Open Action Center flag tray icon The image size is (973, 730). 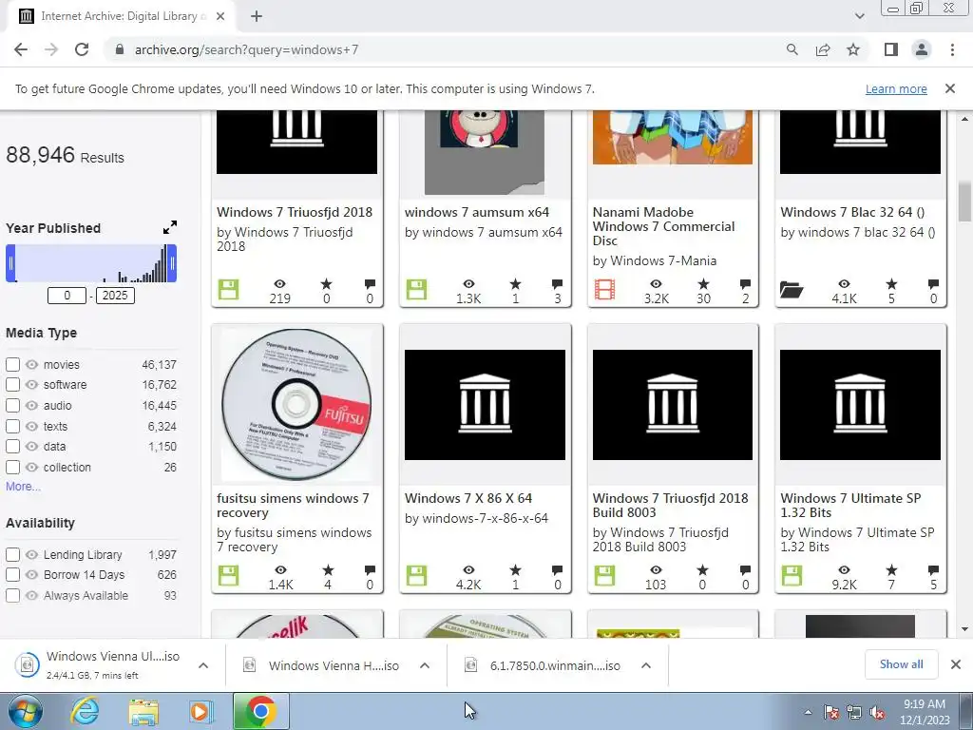[831, 712]
